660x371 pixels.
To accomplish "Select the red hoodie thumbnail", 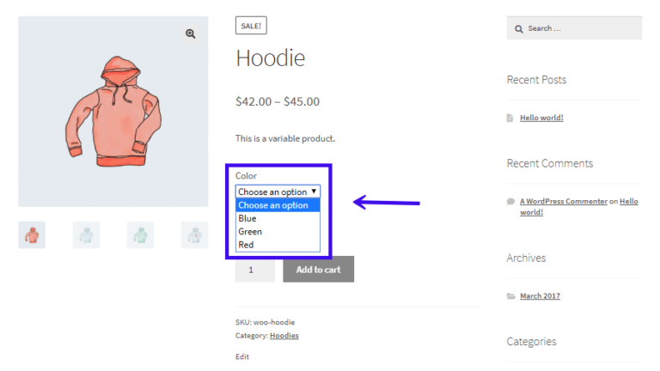I will pyautogui.click(x=32, y=234).
